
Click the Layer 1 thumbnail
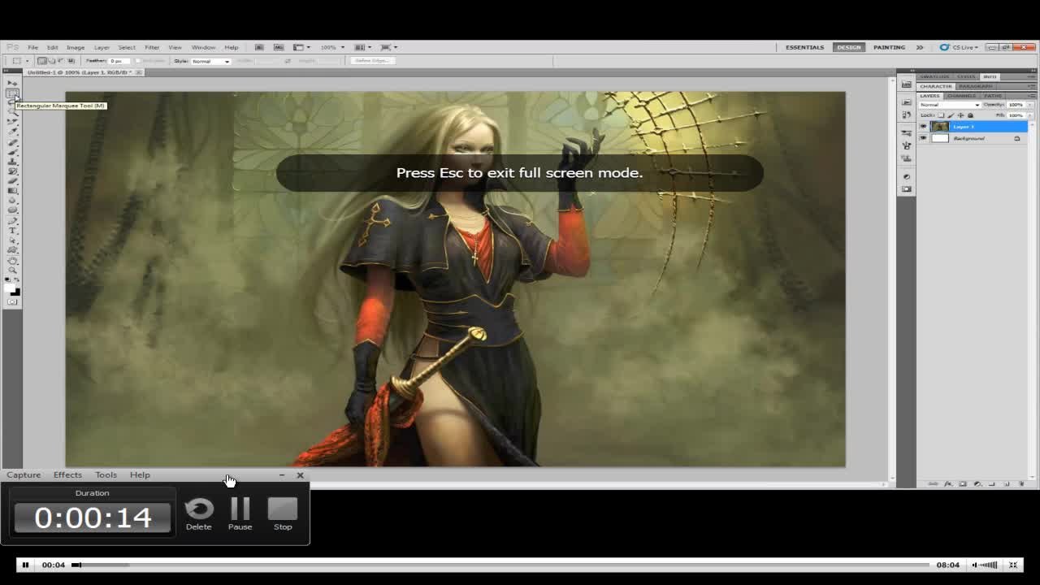coord(940,127)
